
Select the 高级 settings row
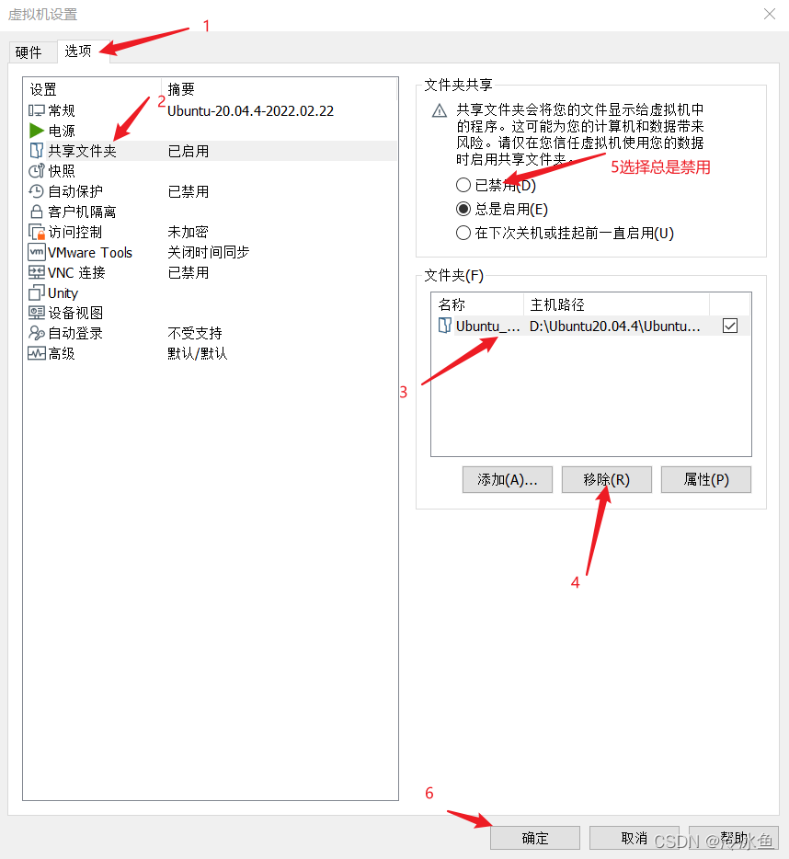click(211, 353)
